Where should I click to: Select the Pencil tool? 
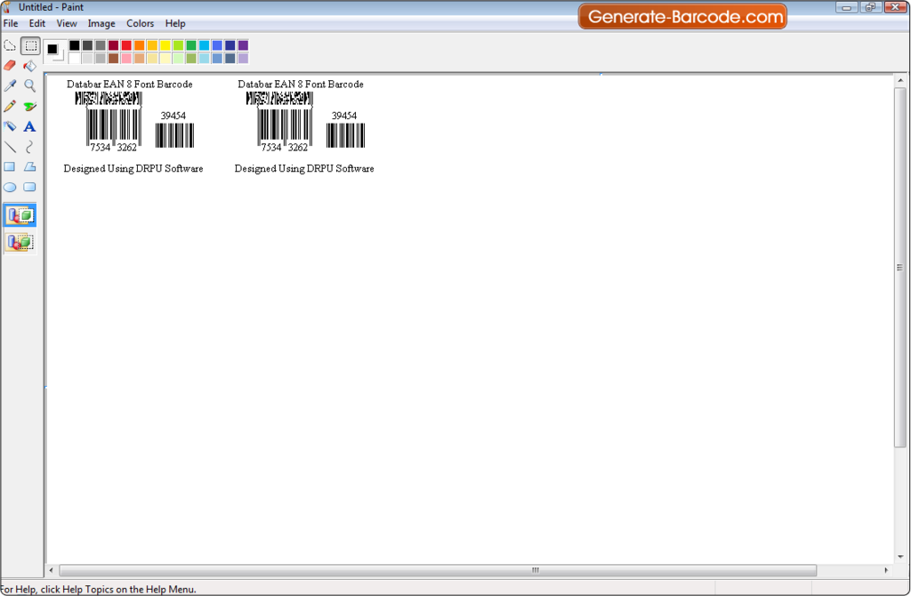click(x=10, y=106)
